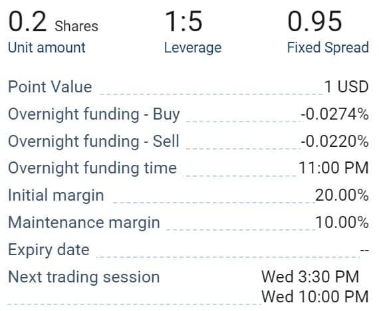Select the 1:5 leverage value

pos(184,21)
